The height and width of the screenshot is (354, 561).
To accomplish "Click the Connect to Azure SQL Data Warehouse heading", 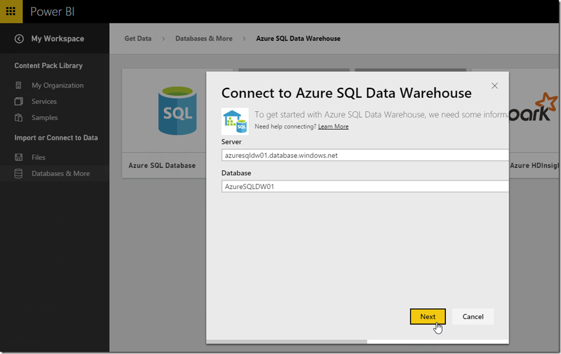I will [x=347, y=93].
